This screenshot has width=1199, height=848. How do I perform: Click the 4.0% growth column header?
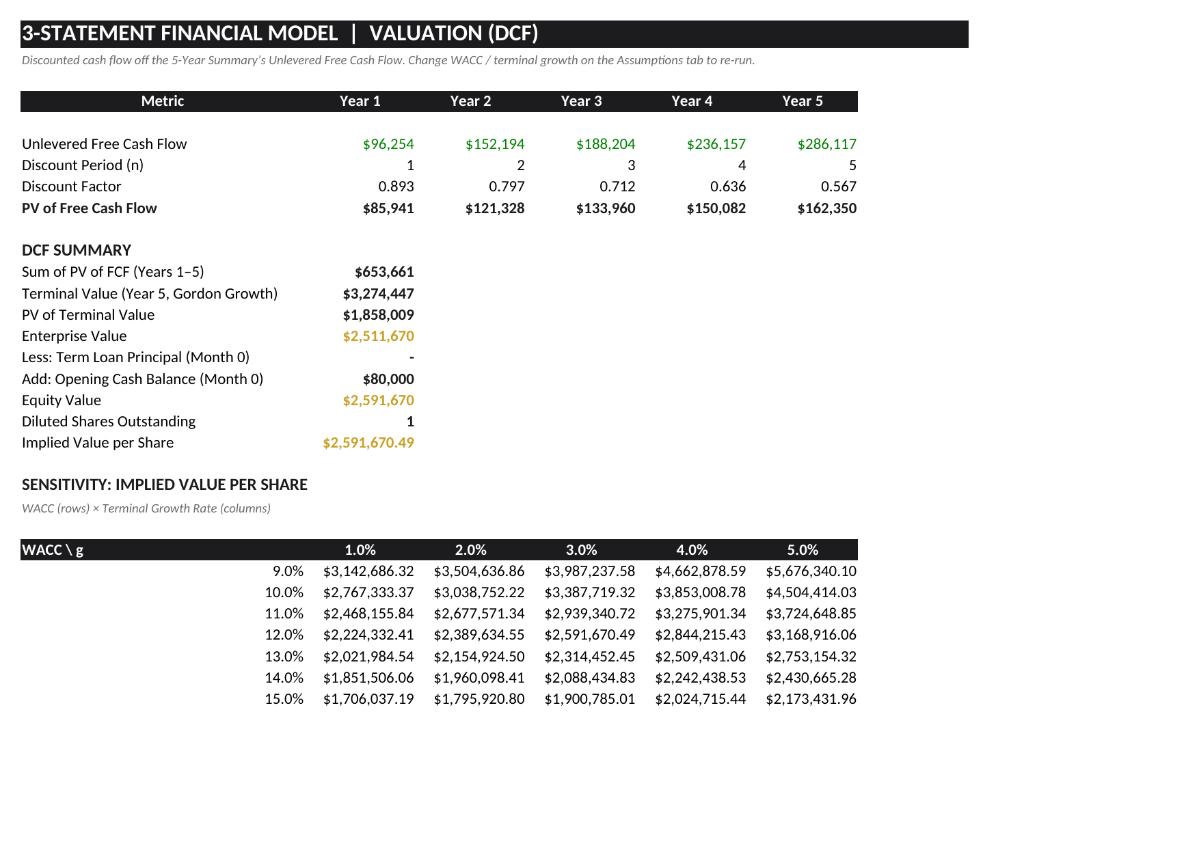click(x=692, y=550)
